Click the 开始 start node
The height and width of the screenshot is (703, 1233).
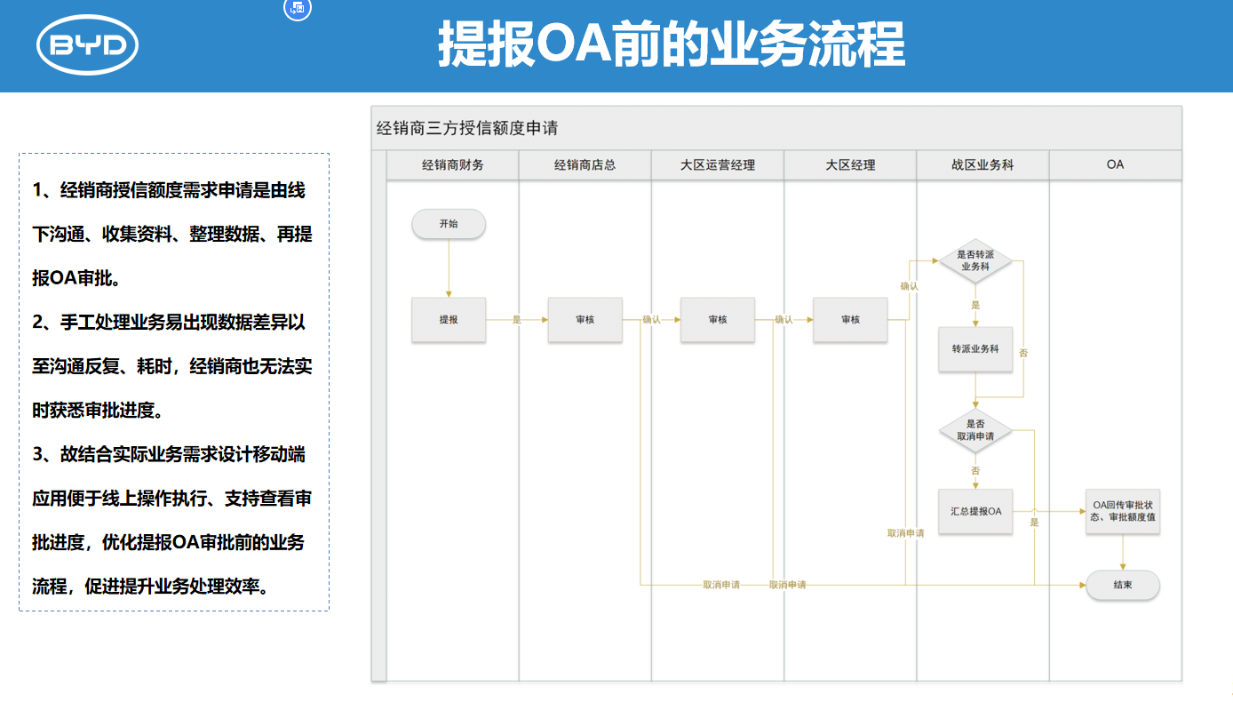tap(449, 224)
